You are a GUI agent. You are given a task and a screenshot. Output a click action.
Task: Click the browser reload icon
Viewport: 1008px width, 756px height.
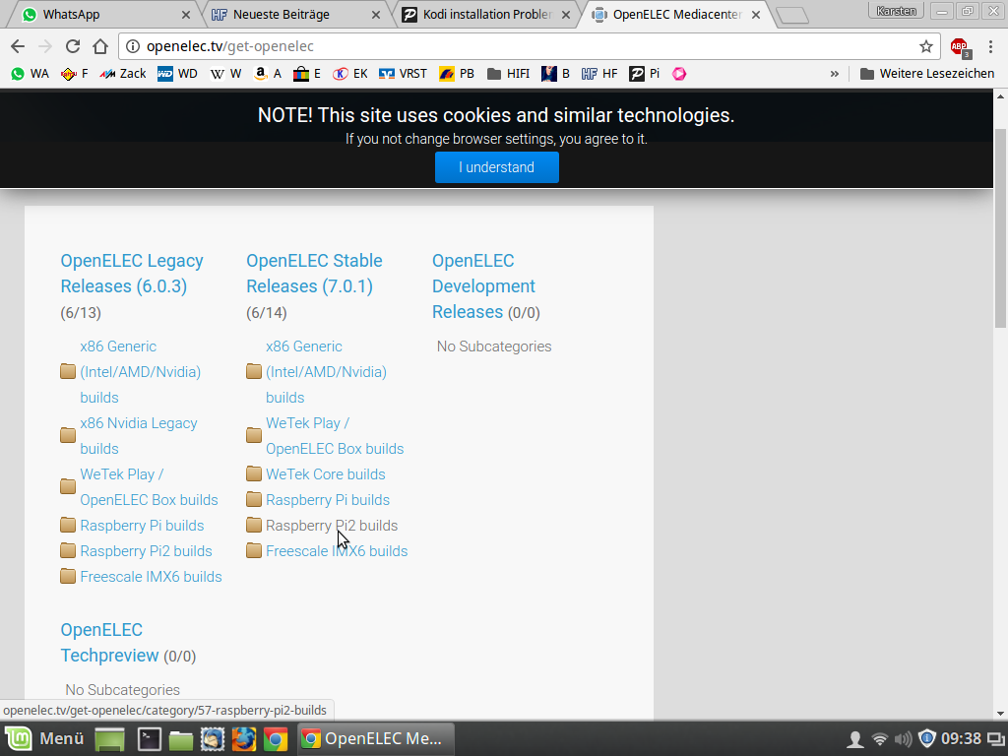point(73,46)
